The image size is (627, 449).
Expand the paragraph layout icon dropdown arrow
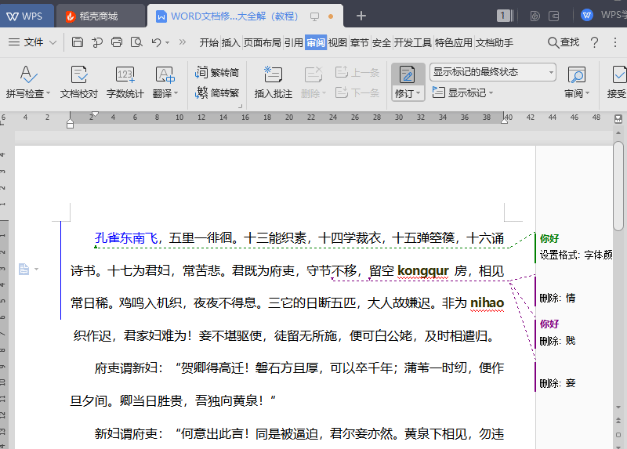[x=36, y=269]
